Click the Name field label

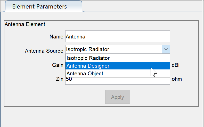tap(56, 37)
